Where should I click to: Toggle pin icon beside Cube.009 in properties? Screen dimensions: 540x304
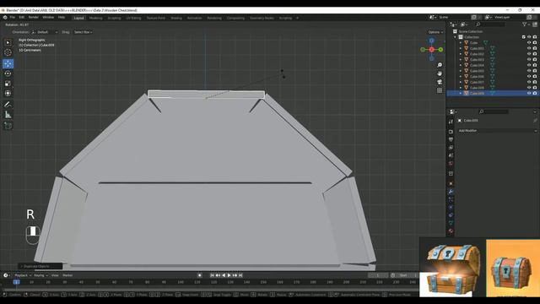[535, 121]
